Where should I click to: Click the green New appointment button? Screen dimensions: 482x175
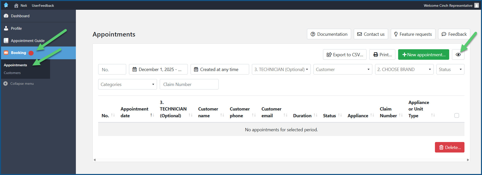423,55
